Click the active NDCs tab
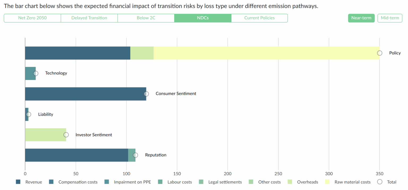The image size is (408, 190). [203, 18]
